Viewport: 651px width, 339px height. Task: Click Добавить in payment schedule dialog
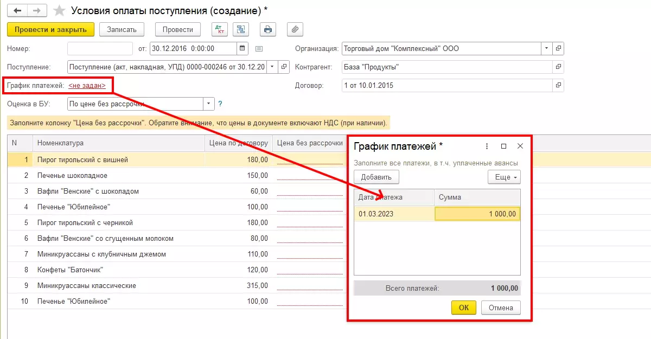(376, 177)
